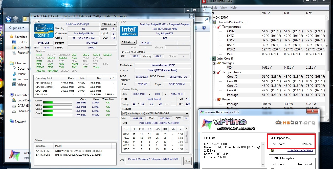Click the Intel Graphics logo in HWiNFO64
The image size is (333, 169).
[x=129, y=31]
